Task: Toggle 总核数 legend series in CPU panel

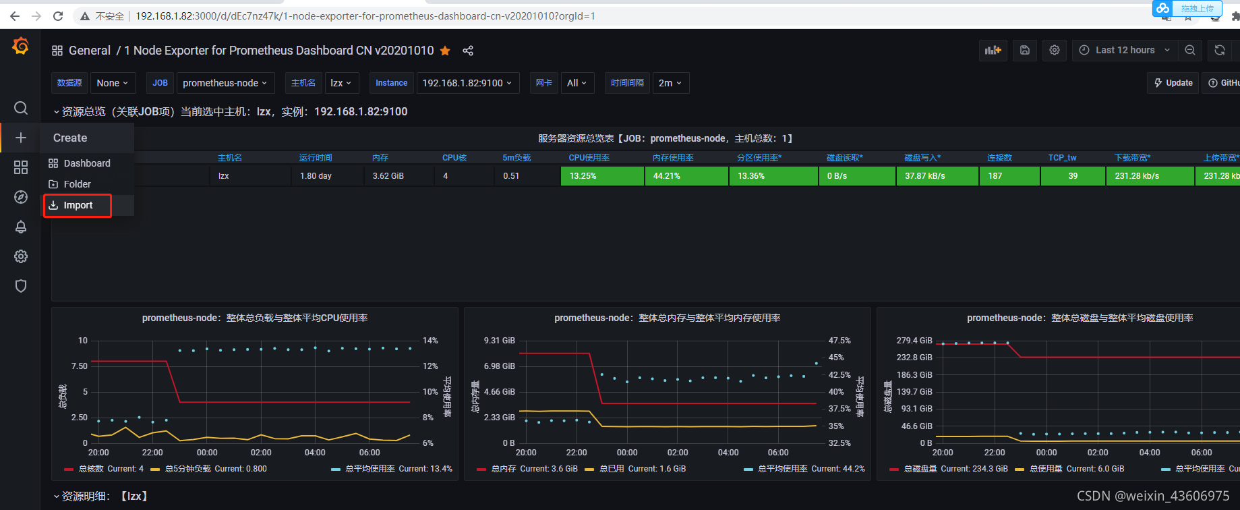Action: pos(91,469)
